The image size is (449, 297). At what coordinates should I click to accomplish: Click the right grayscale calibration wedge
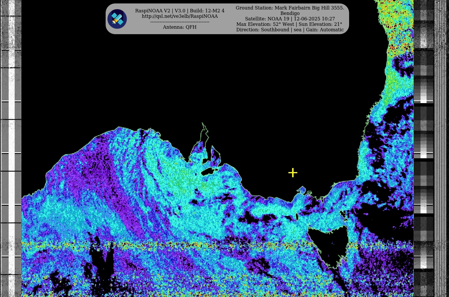pos(423,144)
